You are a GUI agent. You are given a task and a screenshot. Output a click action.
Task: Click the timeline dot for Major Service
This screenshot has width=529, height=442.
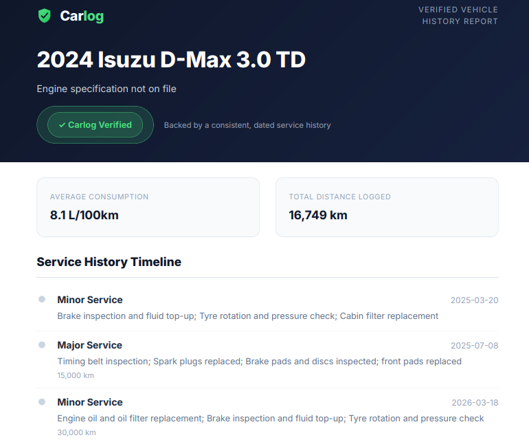(42, 345)
